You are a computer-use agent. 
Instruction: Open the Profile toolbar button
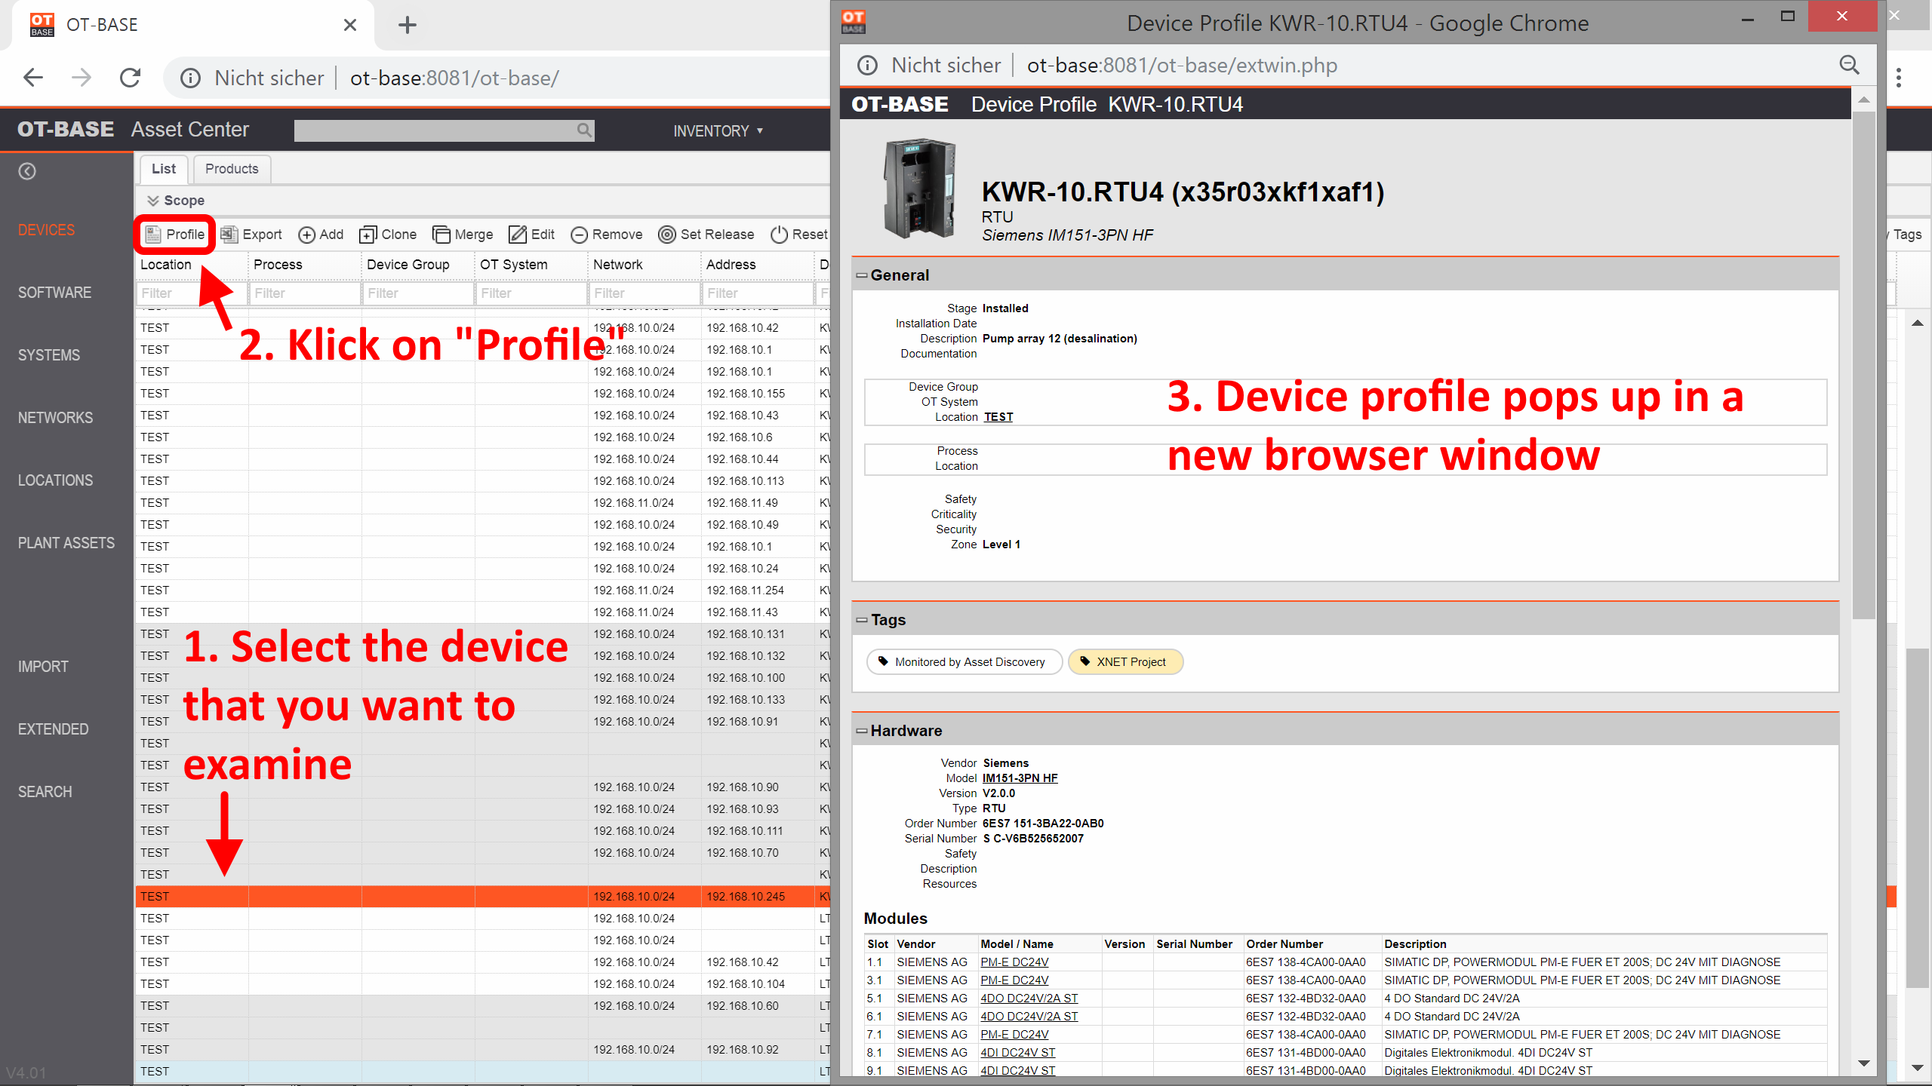(x=175, y=235)
